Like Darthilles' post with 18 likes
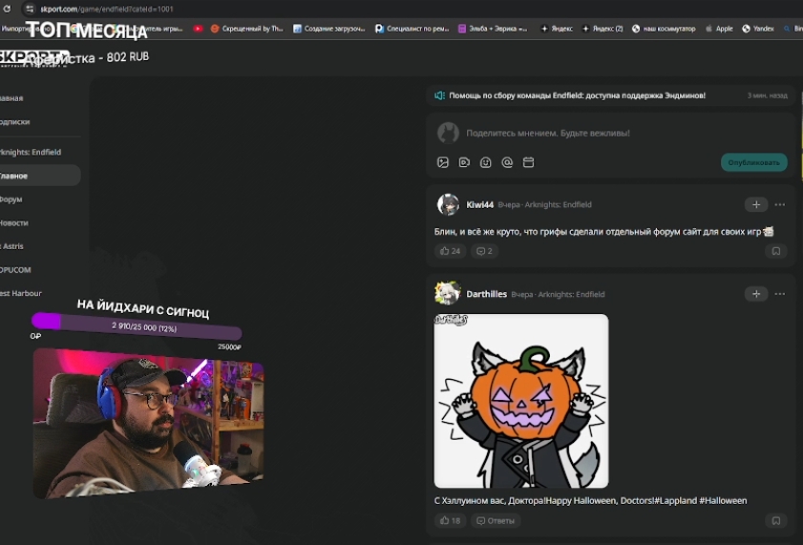Viewport: 803px width, 545px height. tap(450, 520)
